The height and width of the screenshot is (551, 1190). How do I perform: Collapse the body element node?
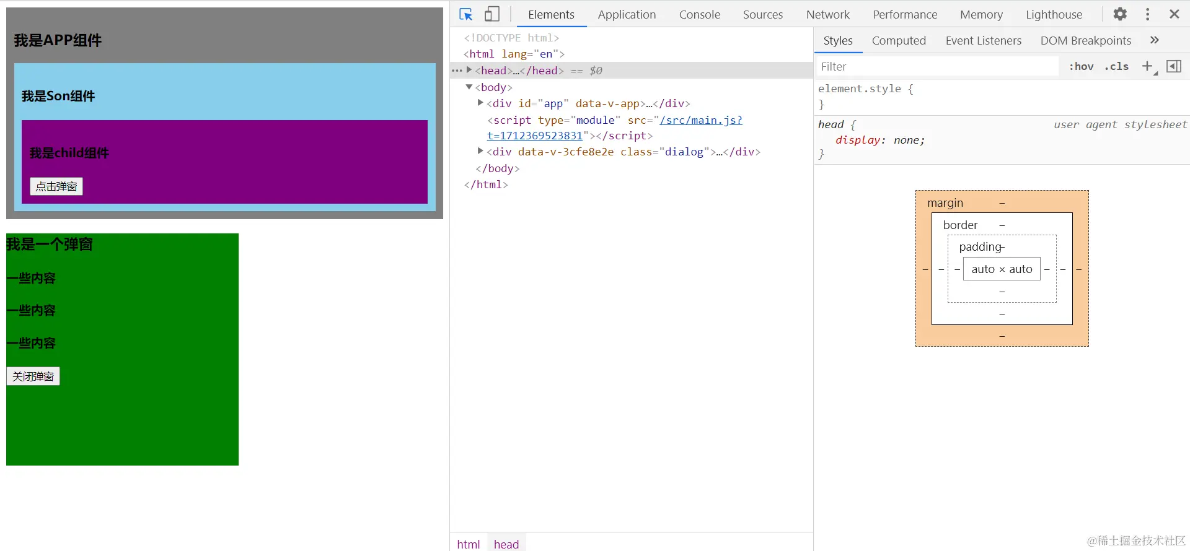point(469,87)
